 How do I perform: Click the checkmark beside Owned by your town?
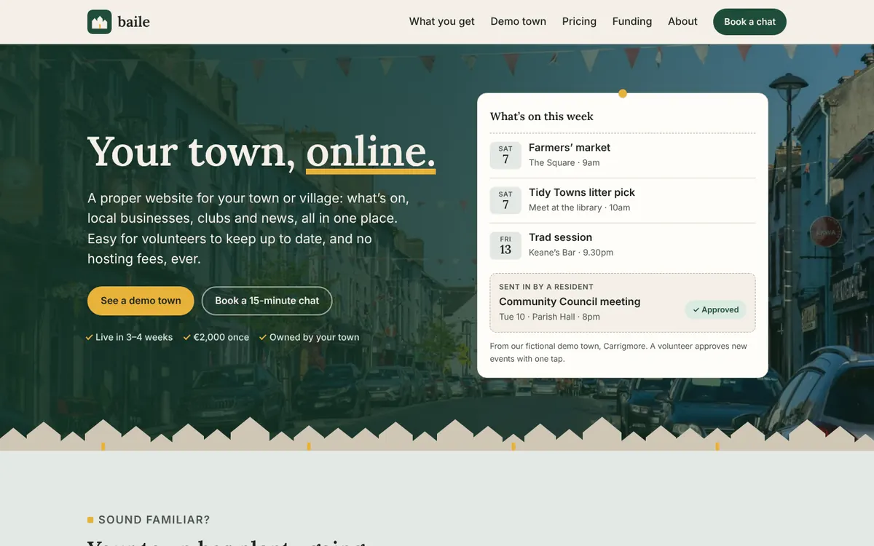[263, 338]
